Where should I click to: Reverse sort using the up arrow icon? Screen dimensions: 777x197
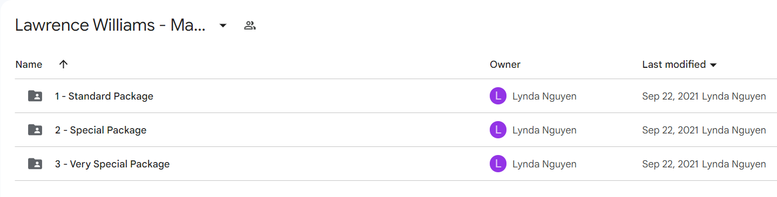(x=63, y=65)
